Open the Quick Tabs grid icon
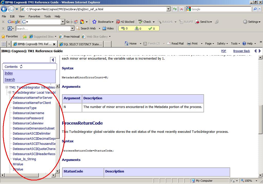 click(4, 44)
